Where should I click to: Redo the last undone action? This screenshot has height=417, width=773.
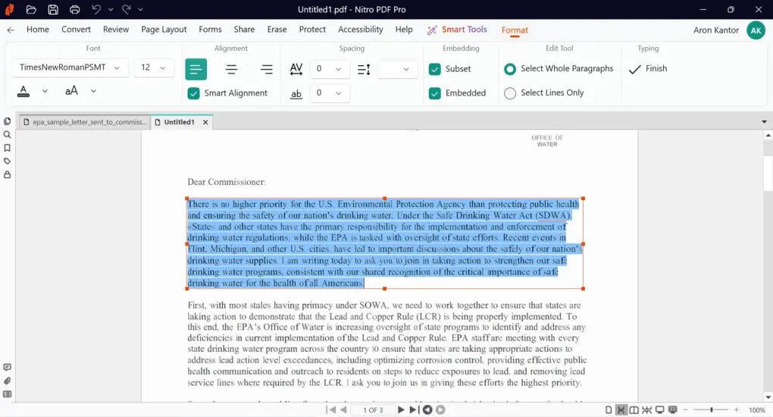point(127,9)
